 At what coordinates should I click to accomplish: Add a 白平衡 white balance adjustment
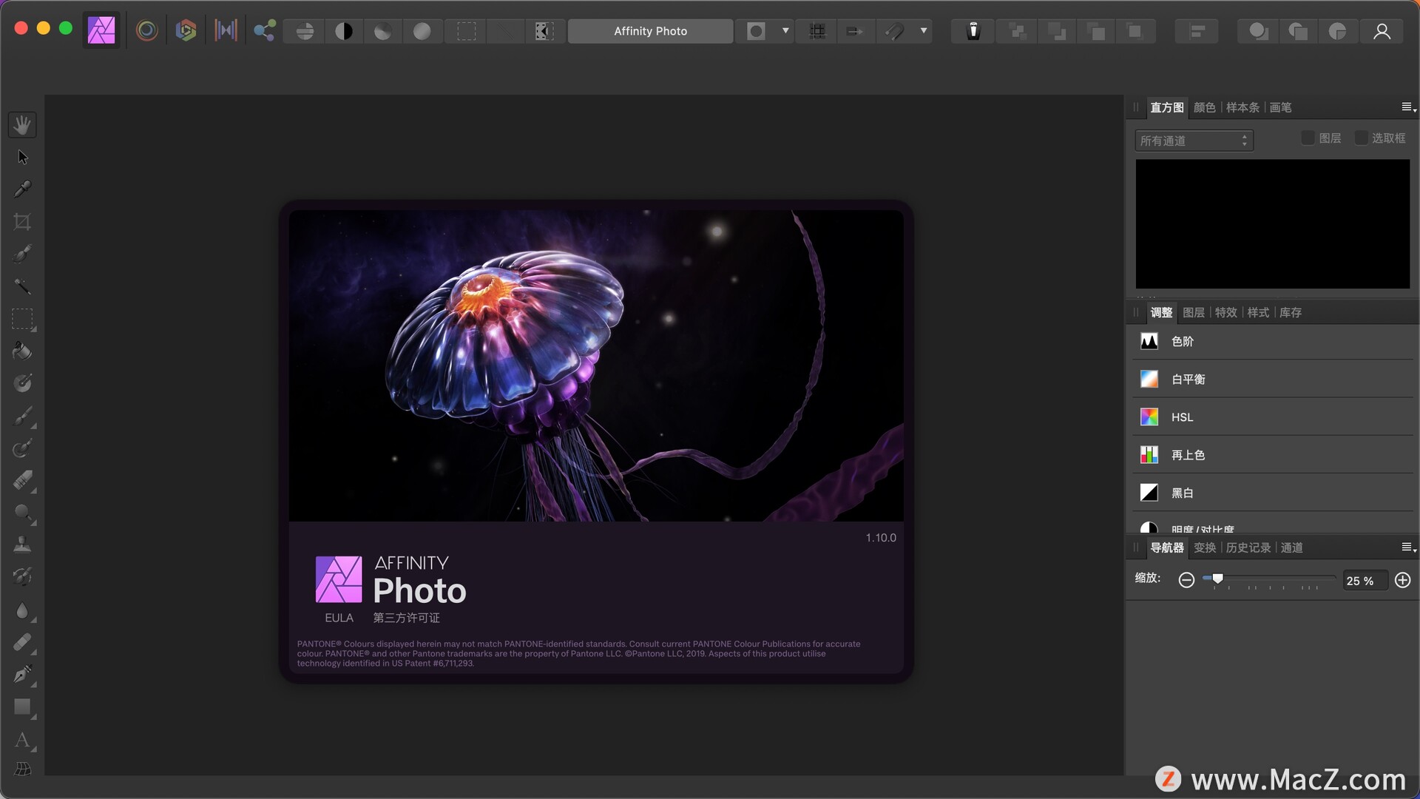pos(1273,380)
